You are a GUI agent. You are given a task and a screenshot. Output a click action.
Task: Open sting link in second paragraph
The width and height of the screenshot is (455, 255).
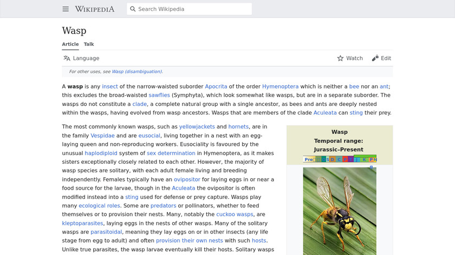[x=132, y=197]
